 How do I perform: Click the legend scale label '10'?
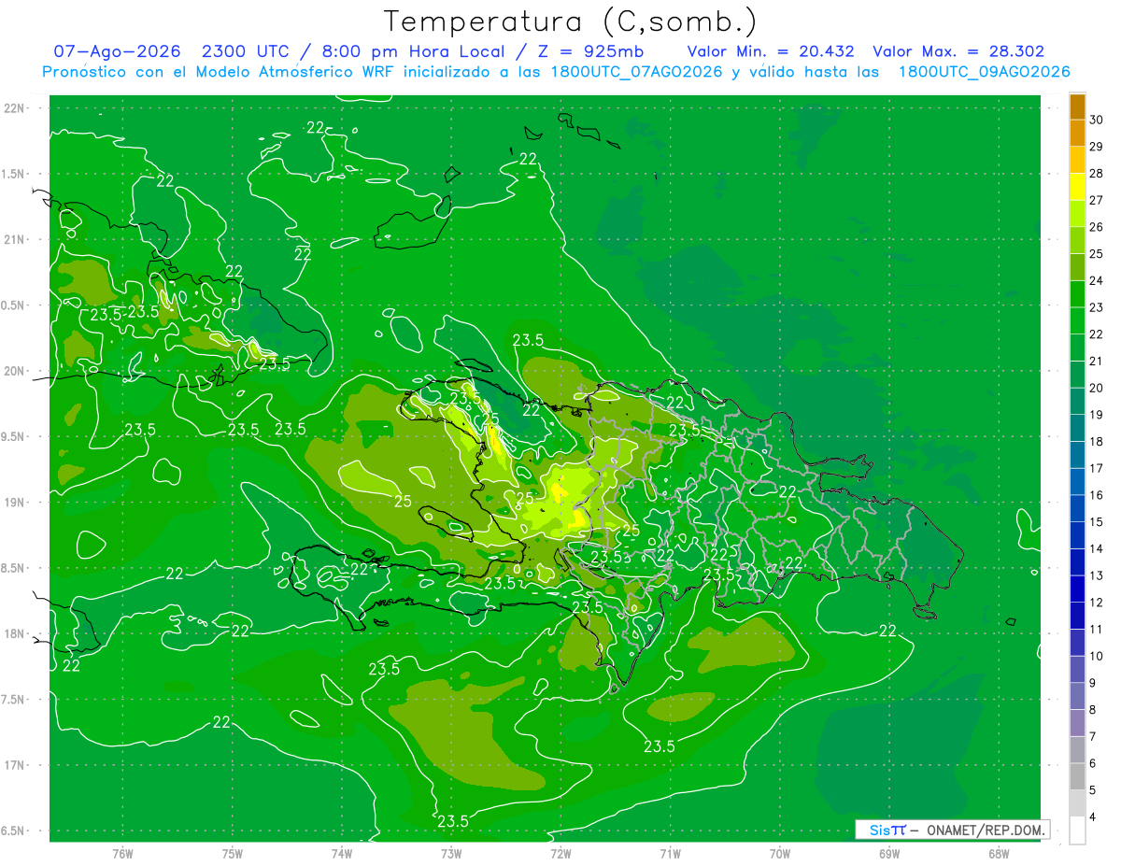coord(1097,656)
